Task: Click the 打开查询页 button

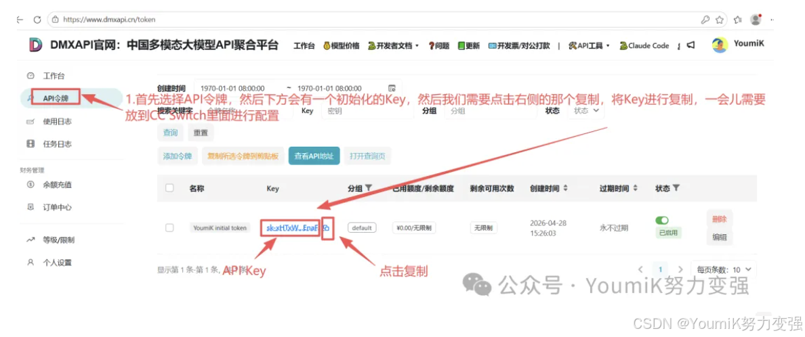Action: [367, 156]
